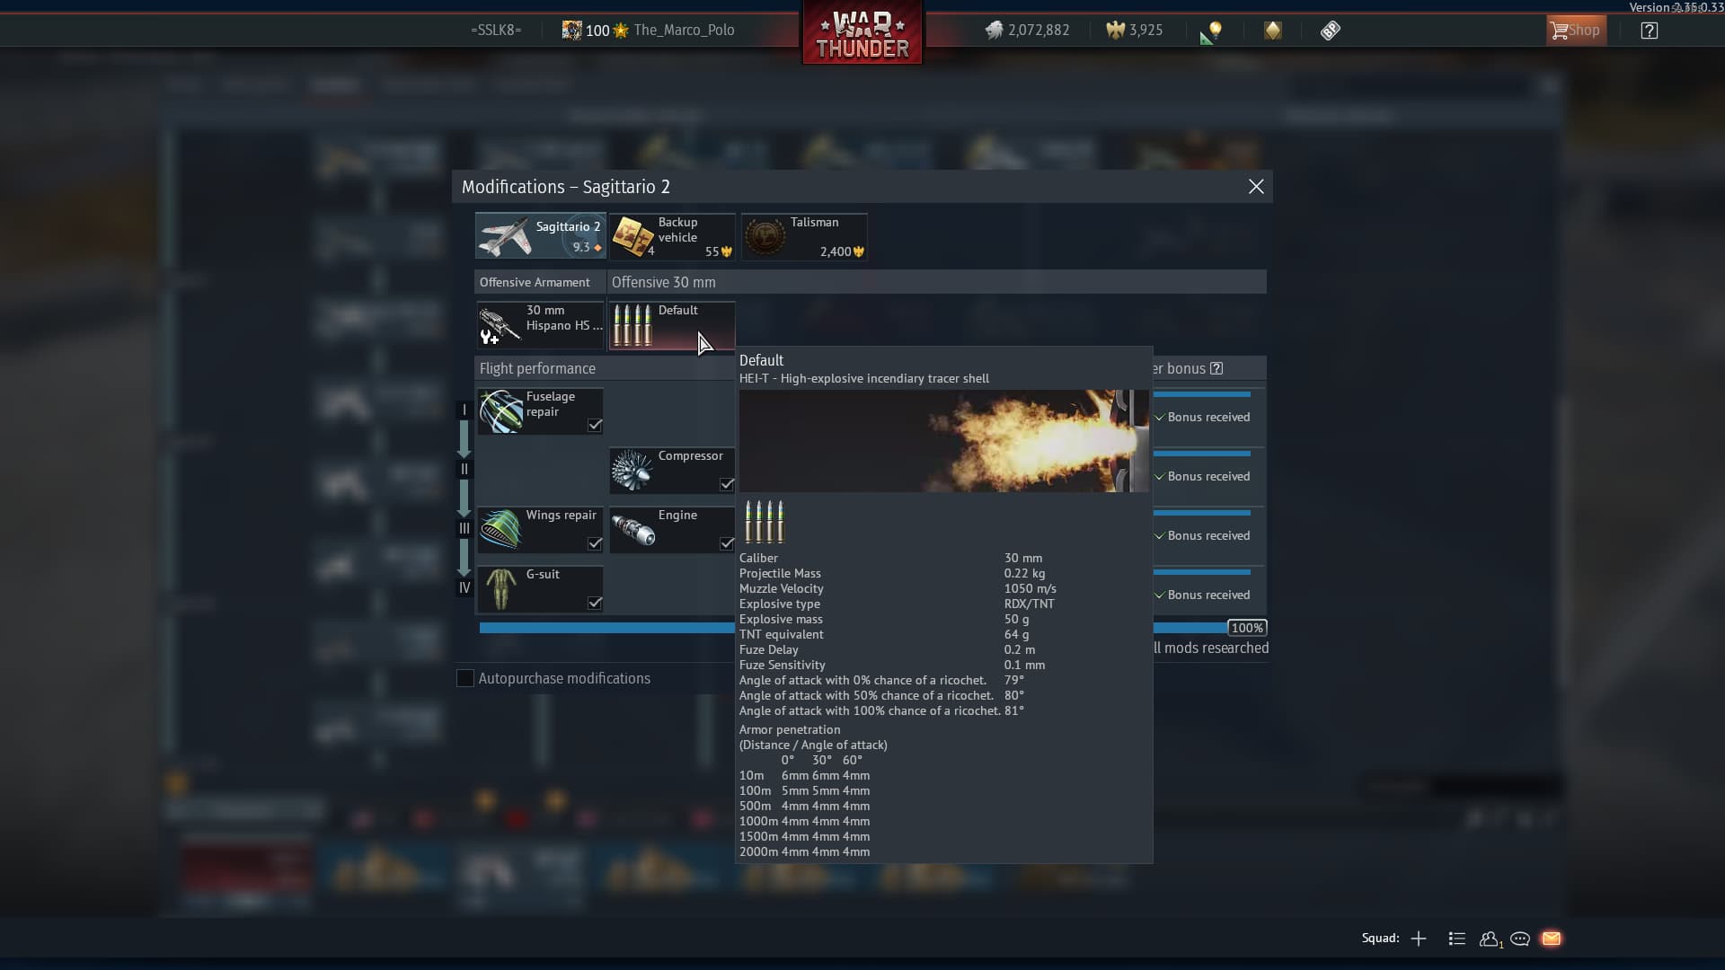Purchase the Talisman for 2,400 eagles
Screen dimensions: 1725x970
point(804,237)
